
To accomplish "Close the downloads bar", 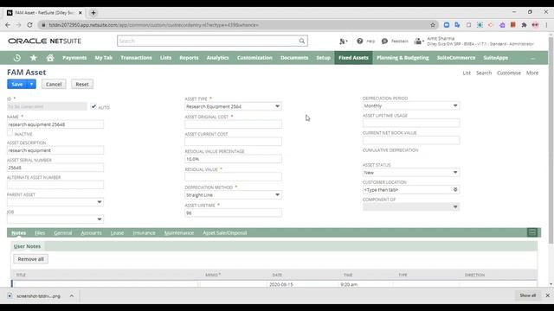I will click(x=547, y=295).
